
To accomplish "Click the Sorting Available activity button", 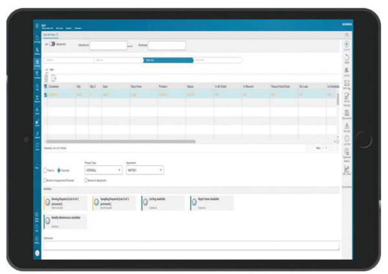I will pyautogui.click(x=162, y=202).
